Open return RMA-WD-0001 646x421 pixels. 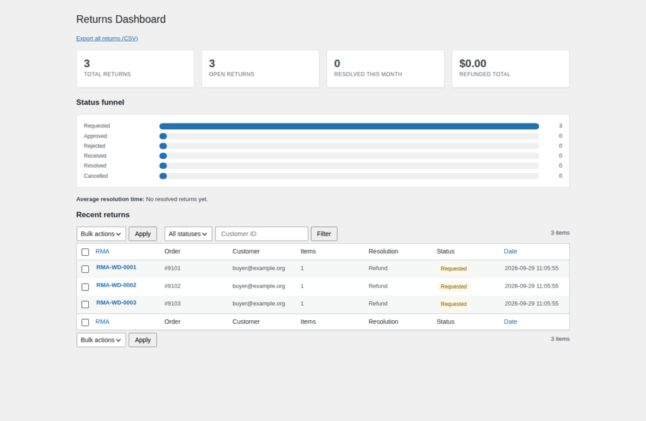[x=116, y=267]
